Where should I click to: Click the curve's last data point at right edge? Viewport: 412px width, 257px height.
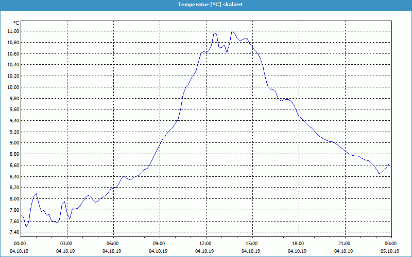pos(389,164)
